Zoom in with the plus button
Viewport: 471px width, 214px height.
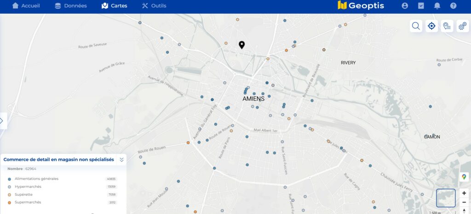(x=464, y=193)
